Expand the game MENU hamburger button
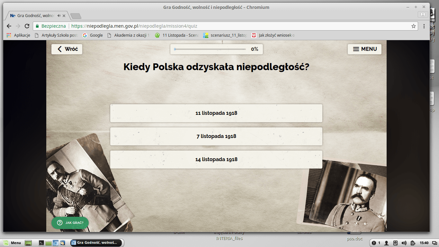This screenshot has width=439, height=247. [x=364, y=49]
